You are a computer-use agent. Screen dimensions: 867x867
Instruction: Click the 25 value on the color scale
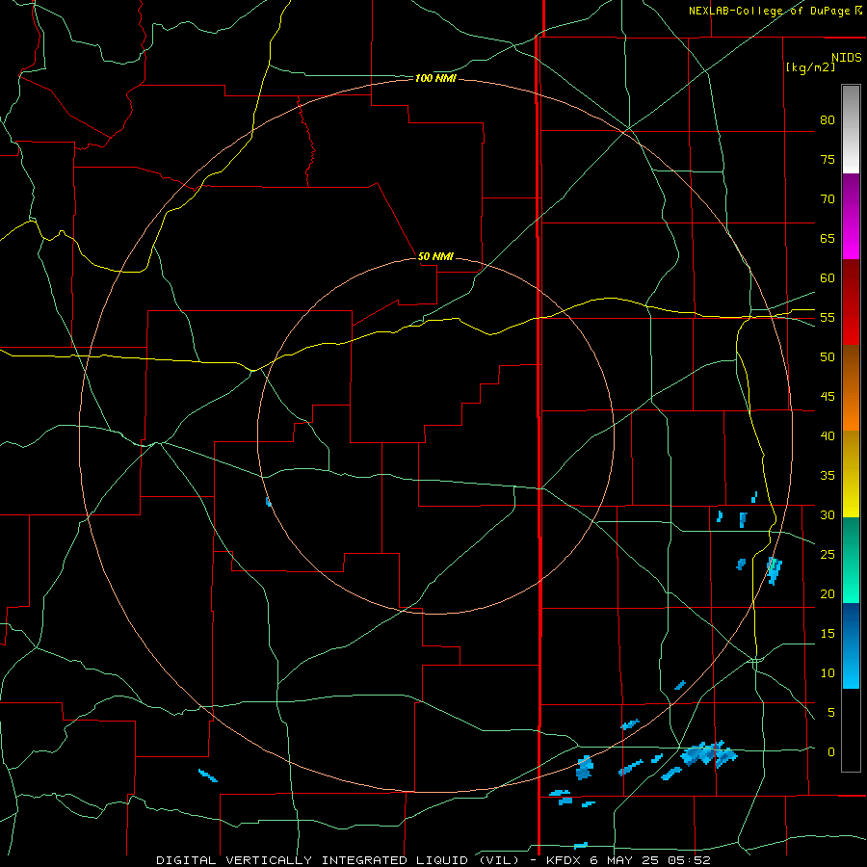828,555
